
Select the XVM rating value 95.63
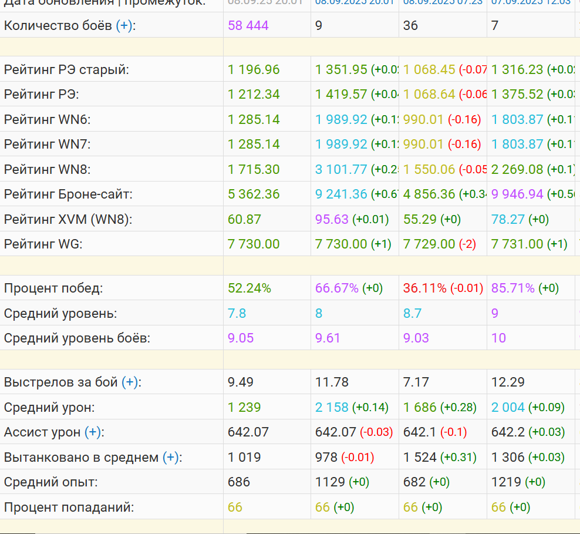(332, 219)
